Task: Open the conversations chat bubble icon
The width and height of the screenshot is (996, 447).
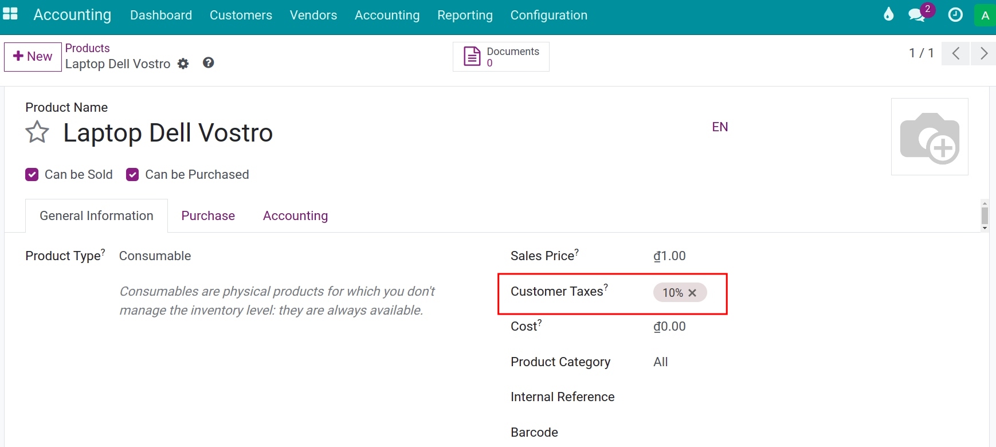Action: pos(917,15)
